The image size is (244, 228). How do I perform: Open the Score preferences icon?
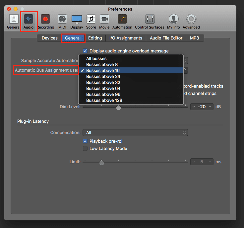click(91, 19)
